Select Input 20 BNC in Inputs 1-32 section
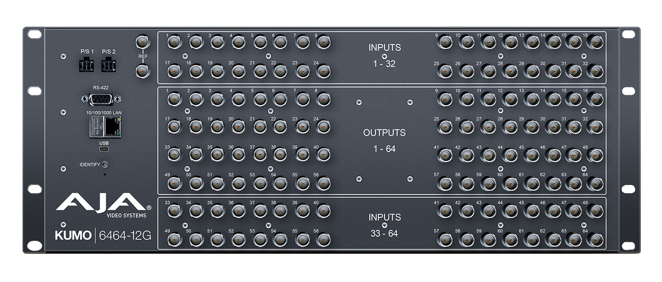 (239, 71)
